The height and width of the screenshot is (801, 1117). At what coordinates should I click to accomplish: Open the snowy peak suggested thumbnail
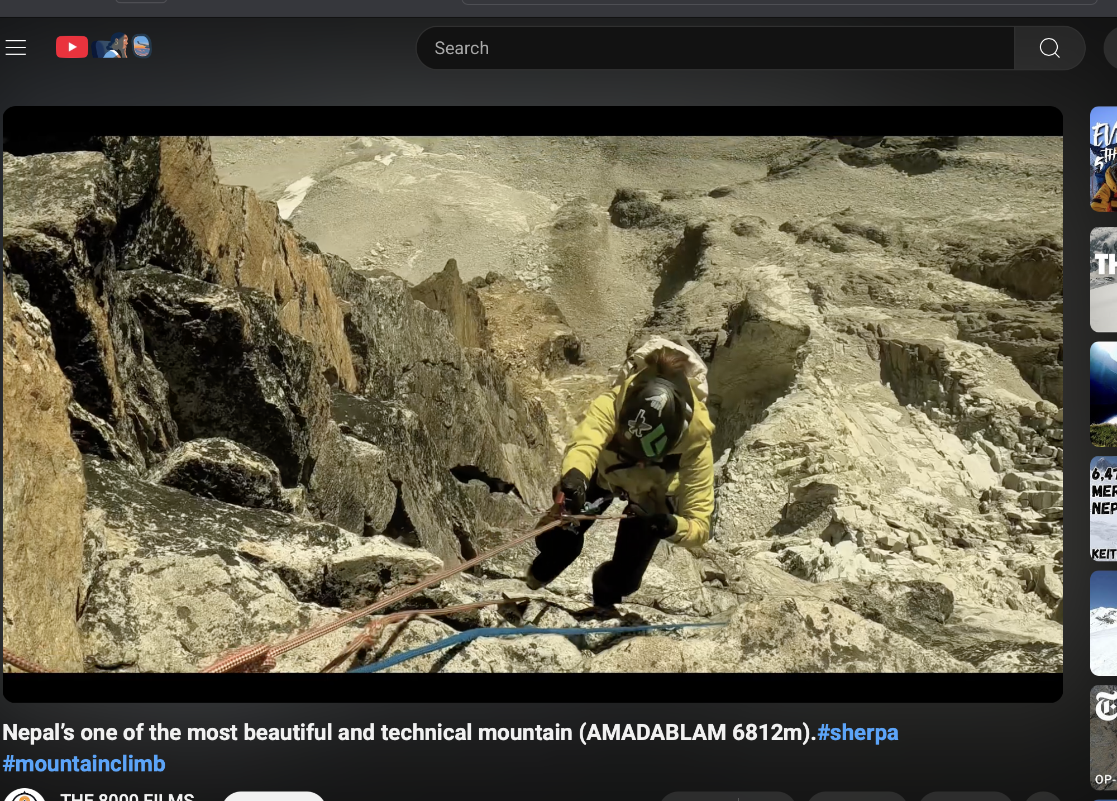[1104, 623]
